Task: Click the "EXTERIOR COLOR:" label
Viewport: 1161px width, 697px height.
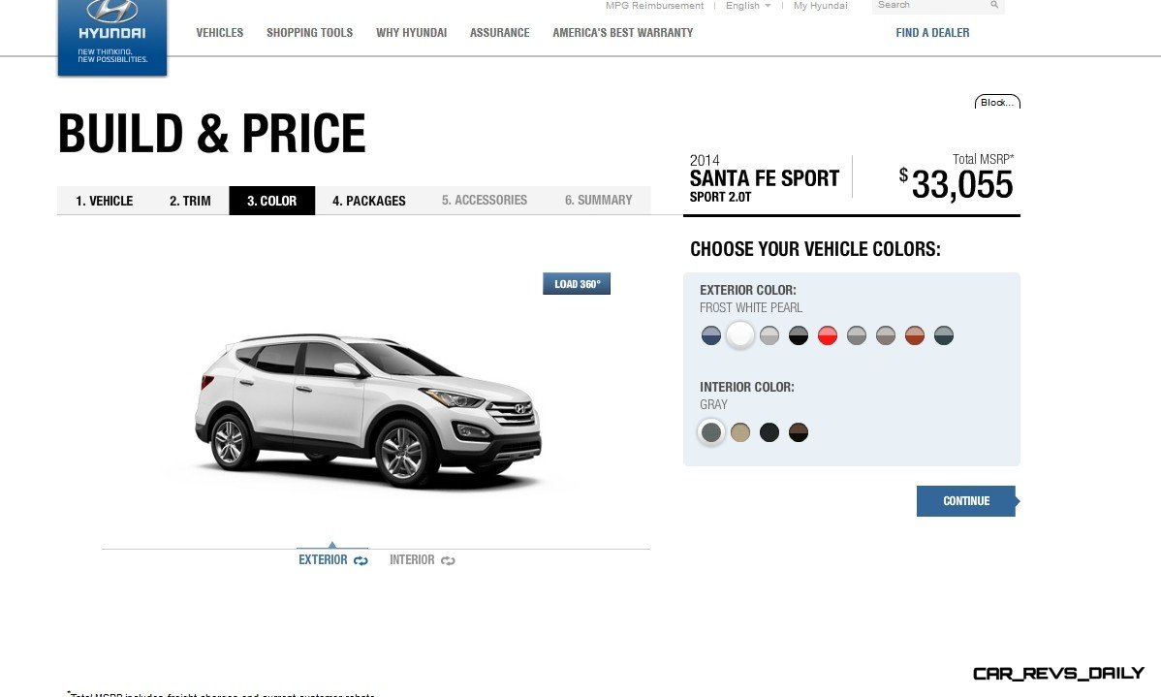Action: coord(748,291)
